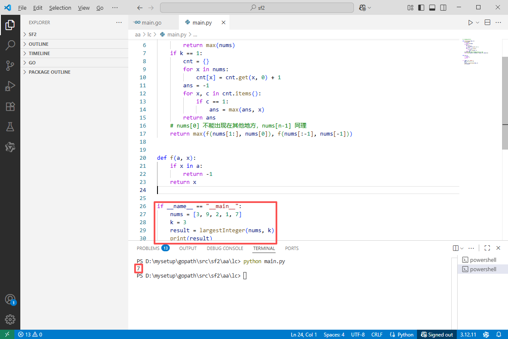Screen dimensions: 508x339
Task: Expand the PACKAGE OUTLINE section
Action: [x=74, y=72]
